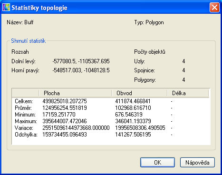
Task: Select the Průměr statistics row
Action: point(111,108)
